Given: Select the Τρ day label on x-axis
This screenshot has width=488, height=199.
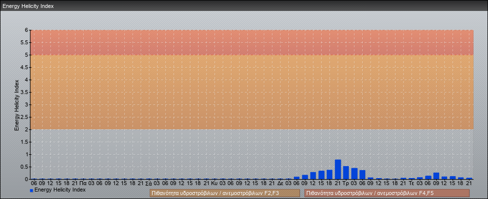Looking at the screenshot, I should (346, 183).
